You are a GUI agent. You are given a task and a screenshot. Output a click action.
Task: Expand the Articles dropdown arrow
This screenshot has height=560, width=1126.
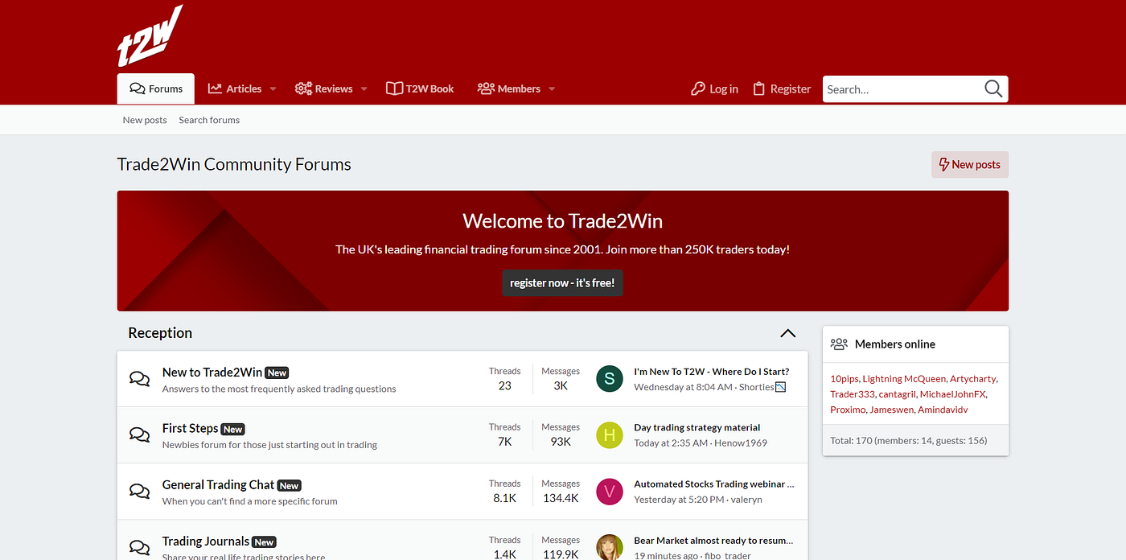(x=273, y=89)
